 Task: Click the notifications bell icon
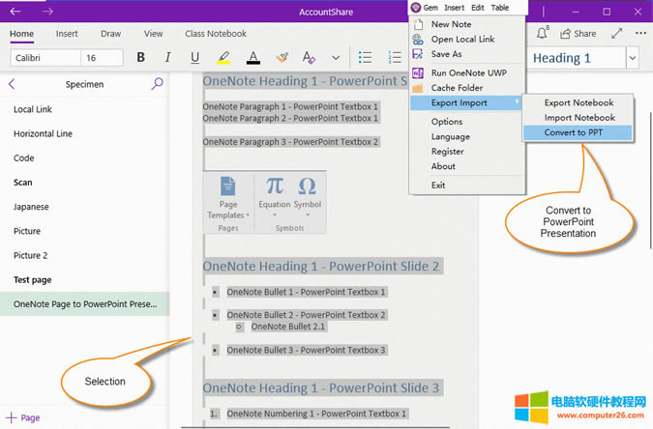542,34
